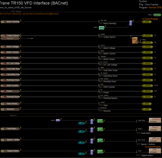Screen dimensions: 162x158
Task: Select the Running Bypass input block
Action: point(10,97)
